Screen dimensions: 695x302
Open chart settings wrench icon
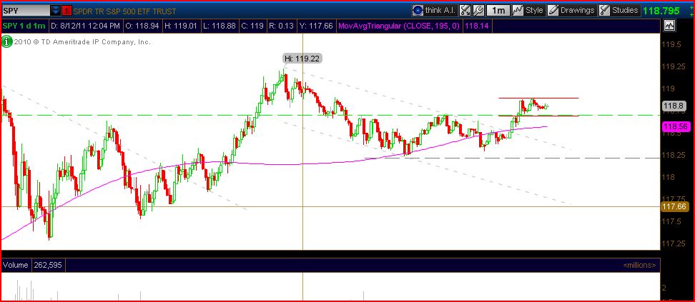pyautogui.click(x=478, y=10)
